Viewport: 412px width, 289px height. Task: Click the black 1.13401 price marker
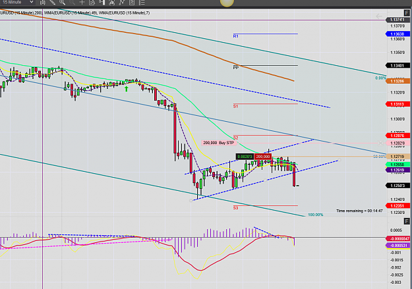(397, 65)
